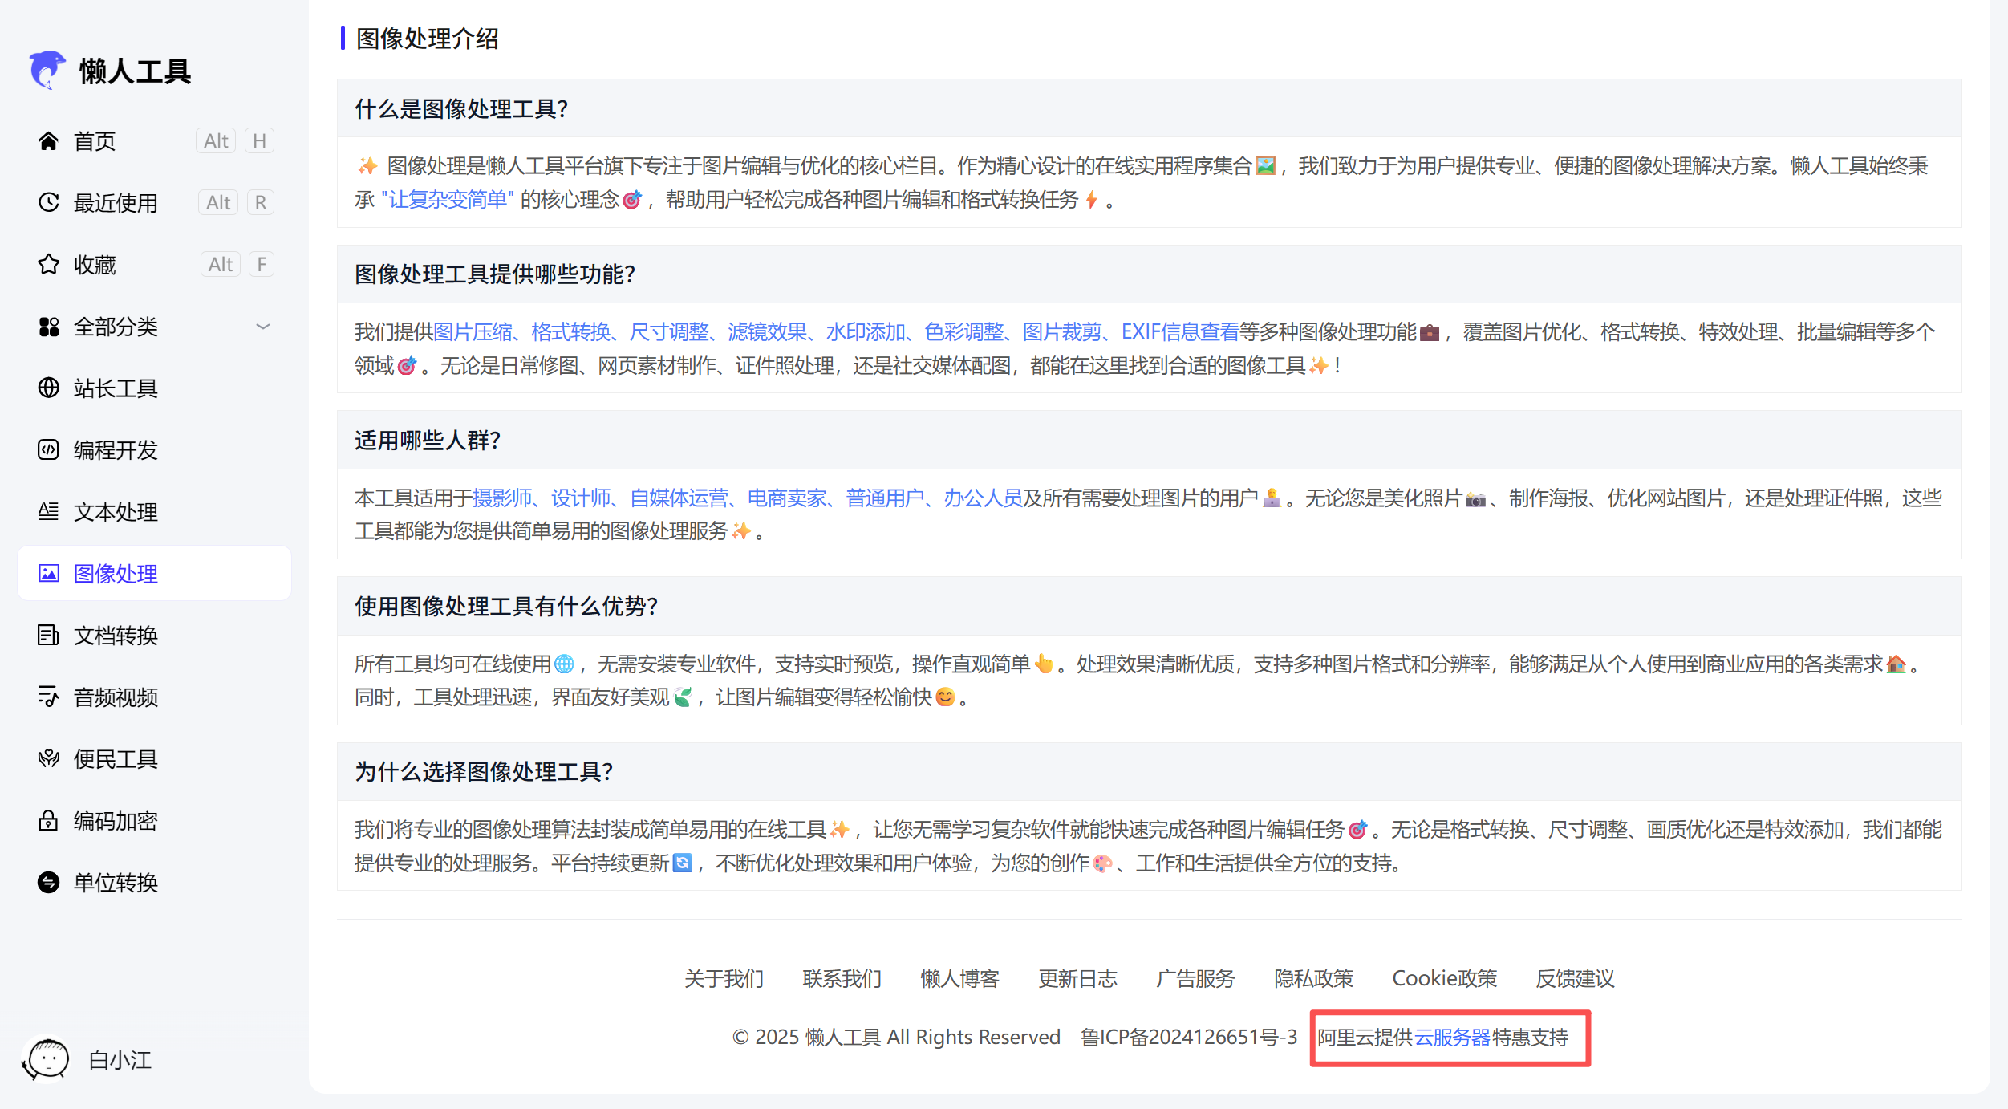Open 文档转换 via the document icon
2008x1109 pixels.
[x=48, y=635]
